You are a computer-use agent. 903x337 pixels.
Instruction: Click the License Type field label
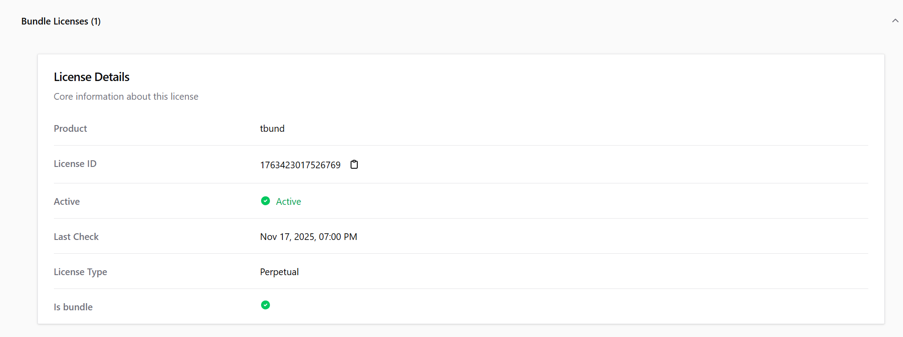coord(80,272)
